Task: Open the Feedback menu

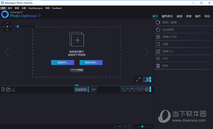Action: [x=57, y=8]
